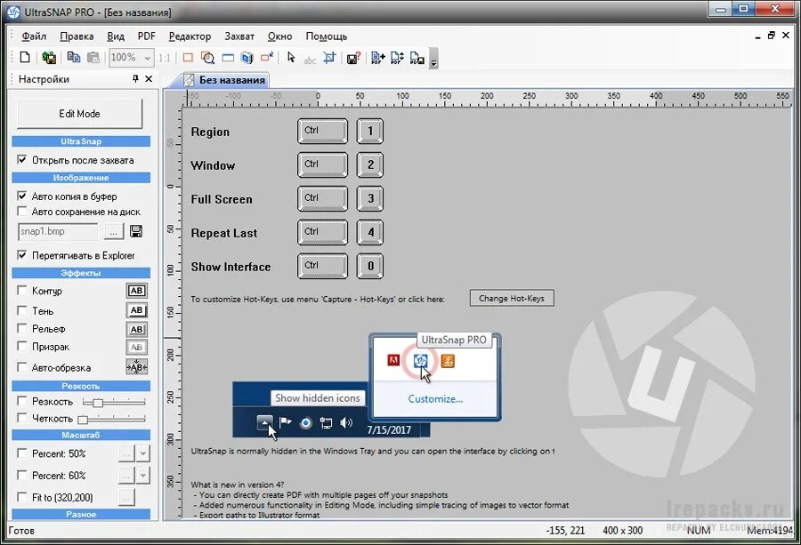Click the PDF page order icon
The height and width of the screenshot is (545, 801).
[398, 58]
